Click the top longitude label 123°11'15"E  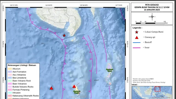tap(14, 5)
